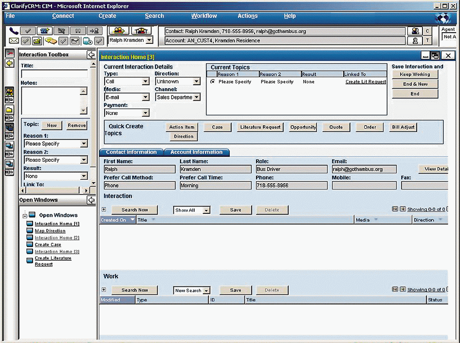Click the chat speech bubbles icon

(x=51, y=41)
